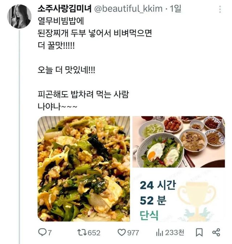Viewport: 232px width, 244px height.
Task: Click the text 피곤해도 밥차려 먹는 사람
Action: (x=83, y=95)
